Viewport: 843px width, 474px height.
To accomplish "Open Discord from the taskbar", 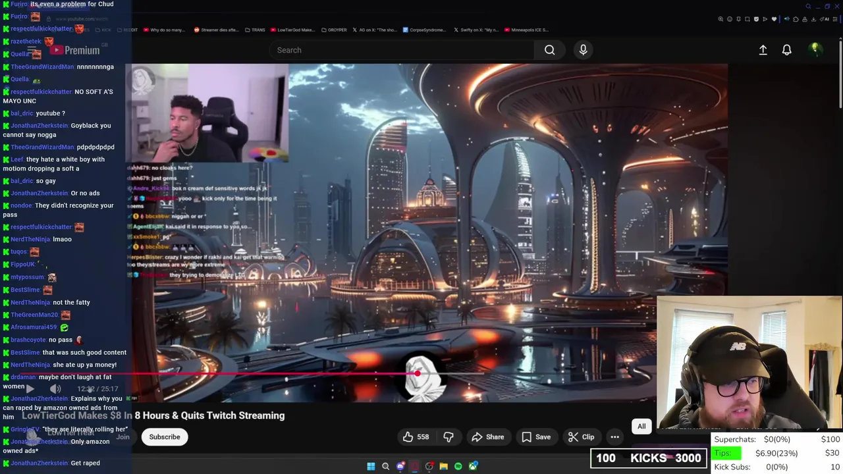I will click(400, 466).
